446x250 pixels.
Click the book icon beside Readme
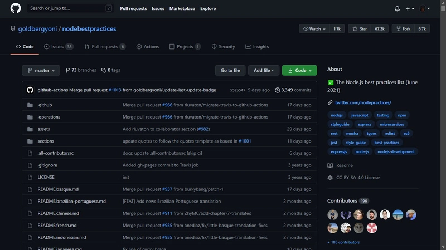pyautogui.click(x=330, y=165)
